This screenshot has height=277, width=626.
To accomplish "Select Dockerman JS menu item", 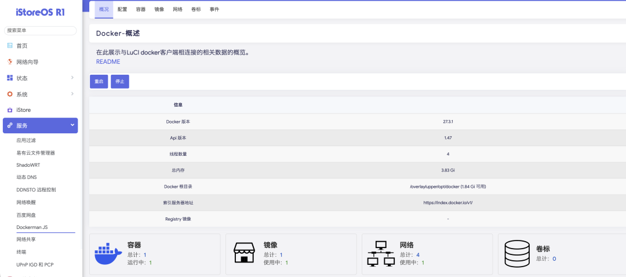I will [32, 227].
